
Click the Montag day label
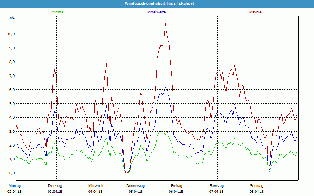click(15, 186)
